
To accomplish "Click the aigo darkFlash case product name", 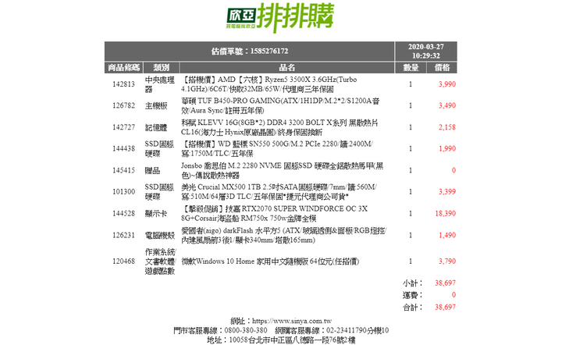I will 283,236.
